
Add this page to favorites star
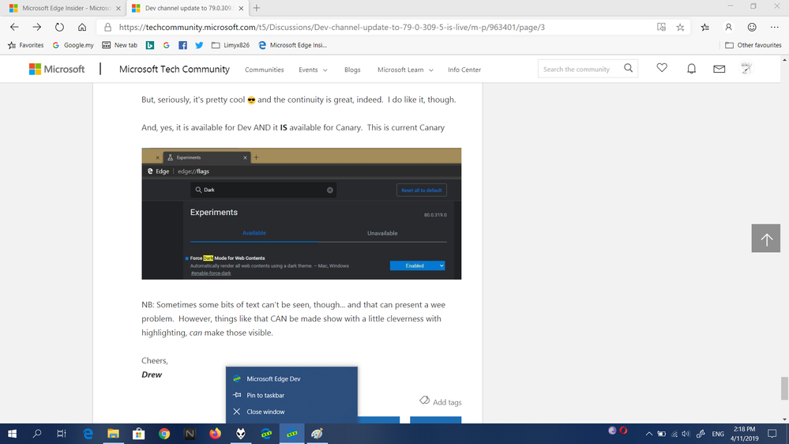680,27
